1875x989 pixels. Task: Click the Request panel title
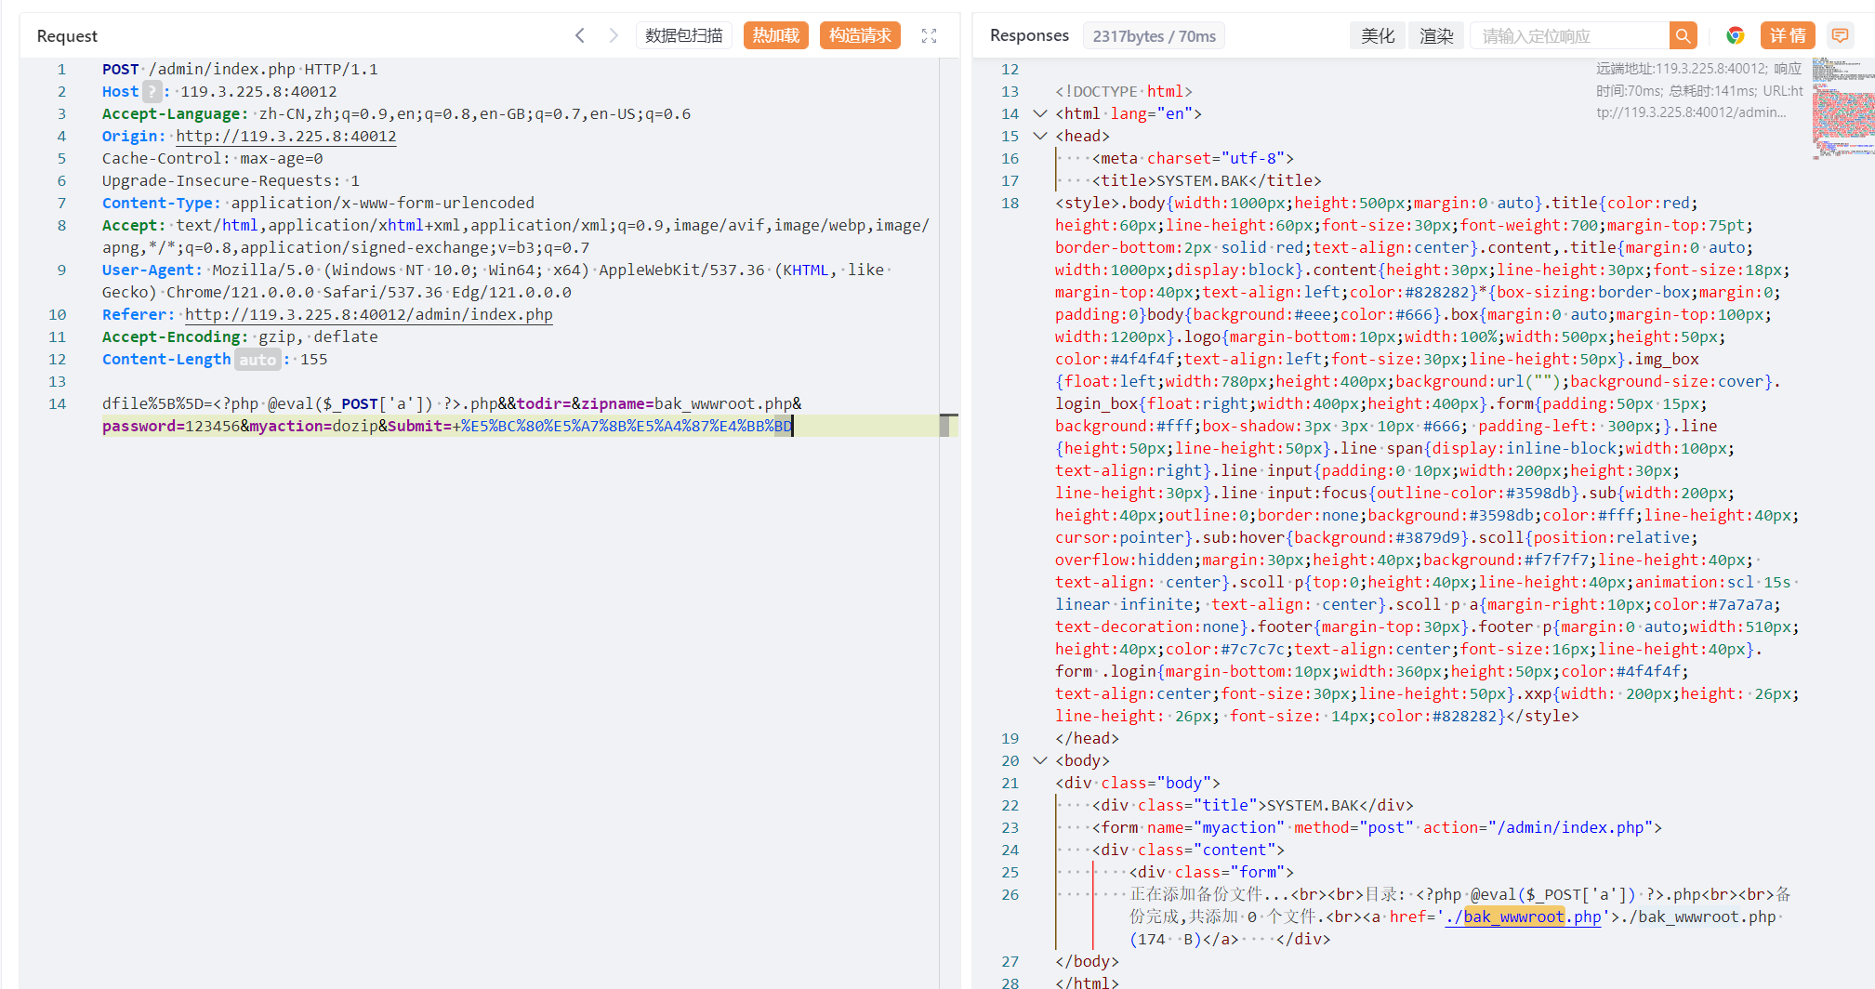pos(67,35)
